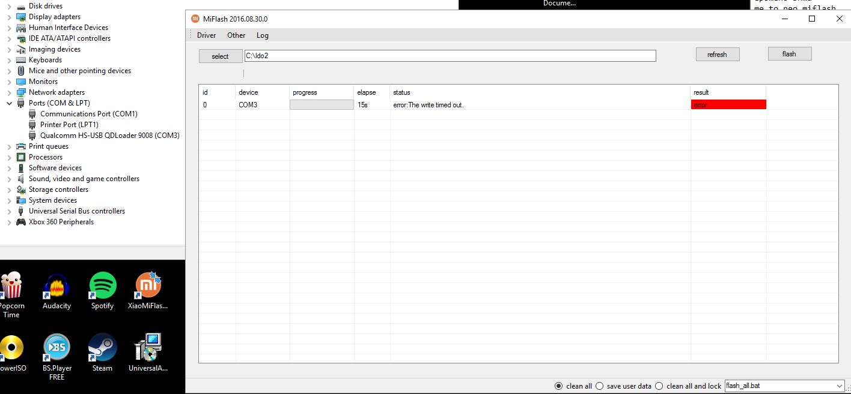Viewport: 851px width, 394px height.
Task: Click the Human Interface Devices icon
Action: [21, 28]
